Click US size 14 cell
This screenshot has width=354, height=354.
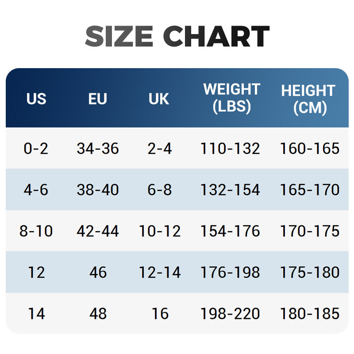point(36,314)
